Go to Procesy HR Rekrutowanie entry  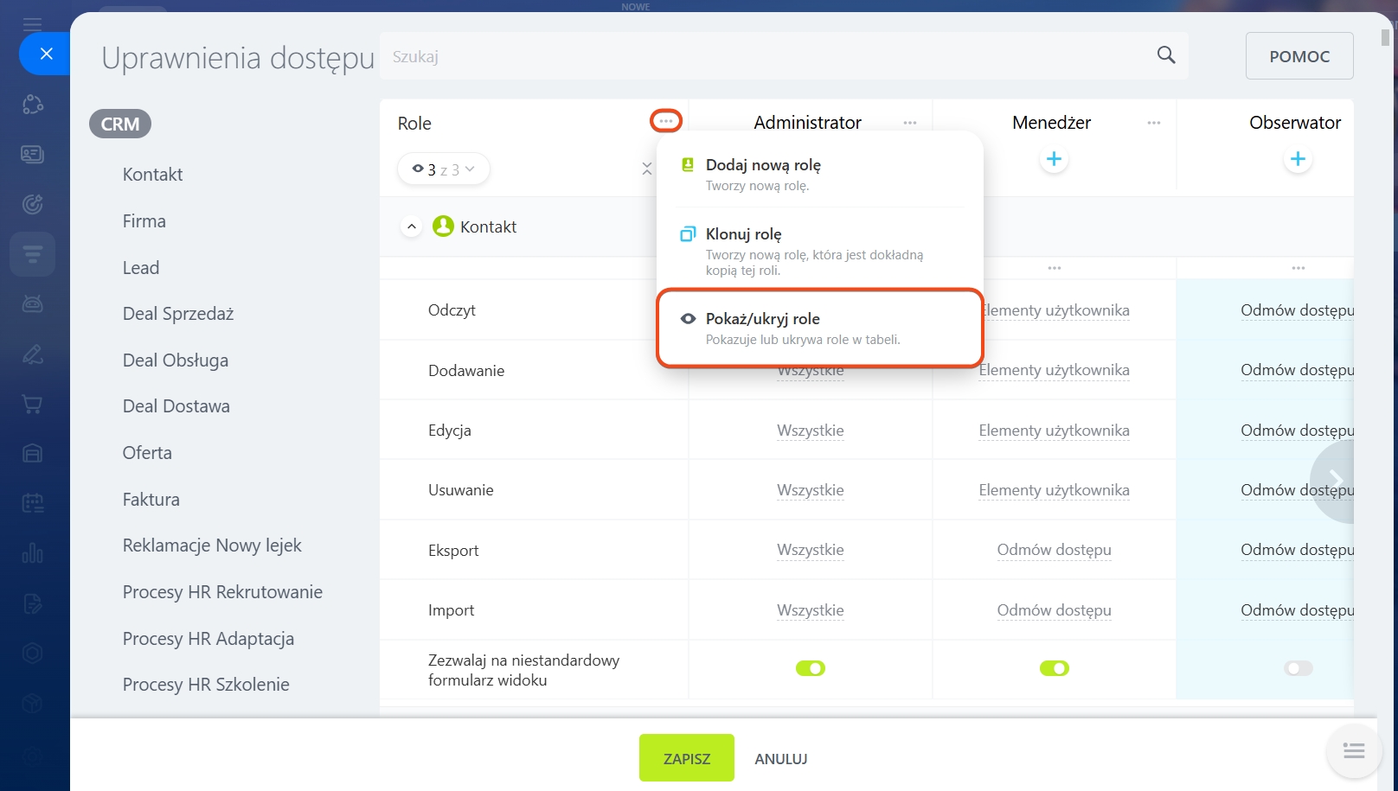(222, 592)
